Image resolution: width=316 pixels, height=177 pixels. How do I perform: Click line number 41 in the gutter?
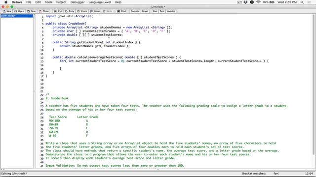pyautogui.click(x=42, y=166)
